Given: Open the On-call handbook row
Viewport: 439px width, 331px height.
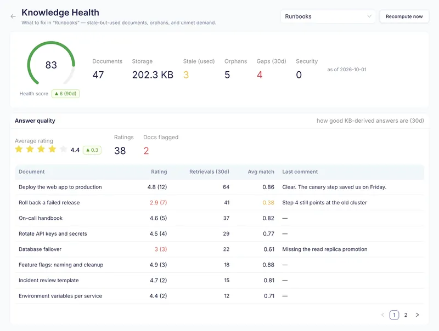Looking at the screenshot, I should 219,218.
